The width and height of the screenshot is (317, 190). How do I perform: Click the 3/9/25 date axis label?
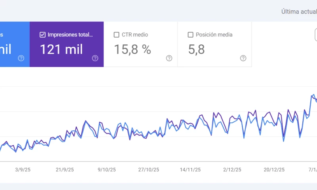[23, 170]
